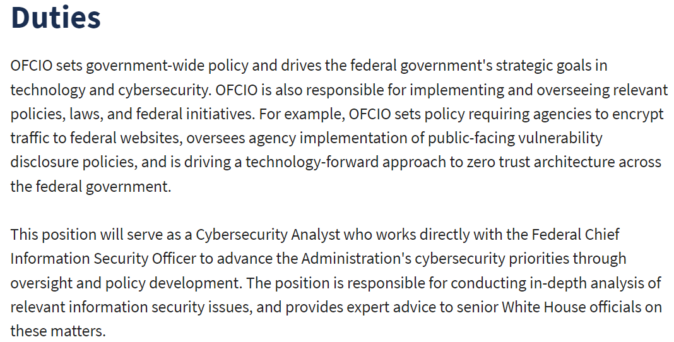
Task: Click the phrase "disclosure policies"
Action: pyautogui.click(x=73, y=162)
